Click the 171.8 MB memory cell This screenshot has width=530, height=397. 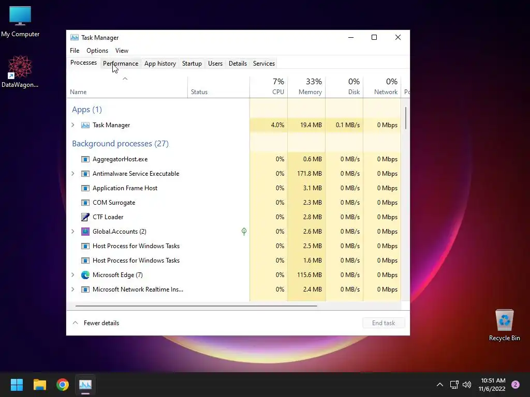pyautogui.click(x=306, y=174)
